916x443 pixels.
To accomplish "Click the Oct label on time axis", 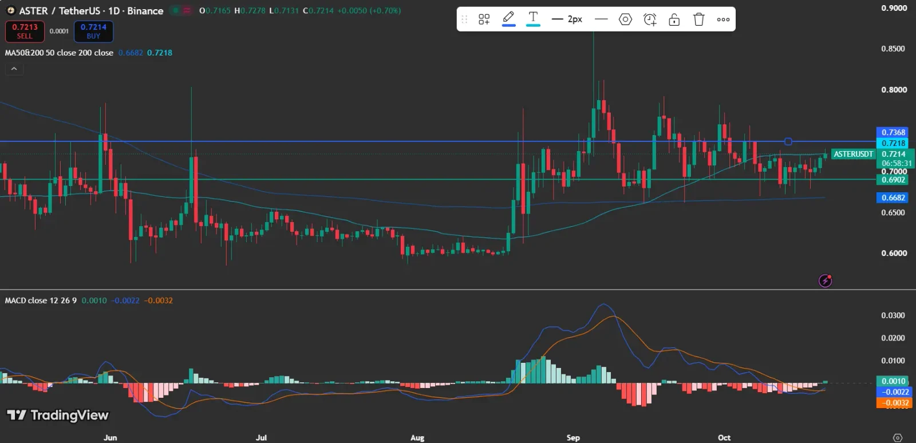I will pos(724,437).
